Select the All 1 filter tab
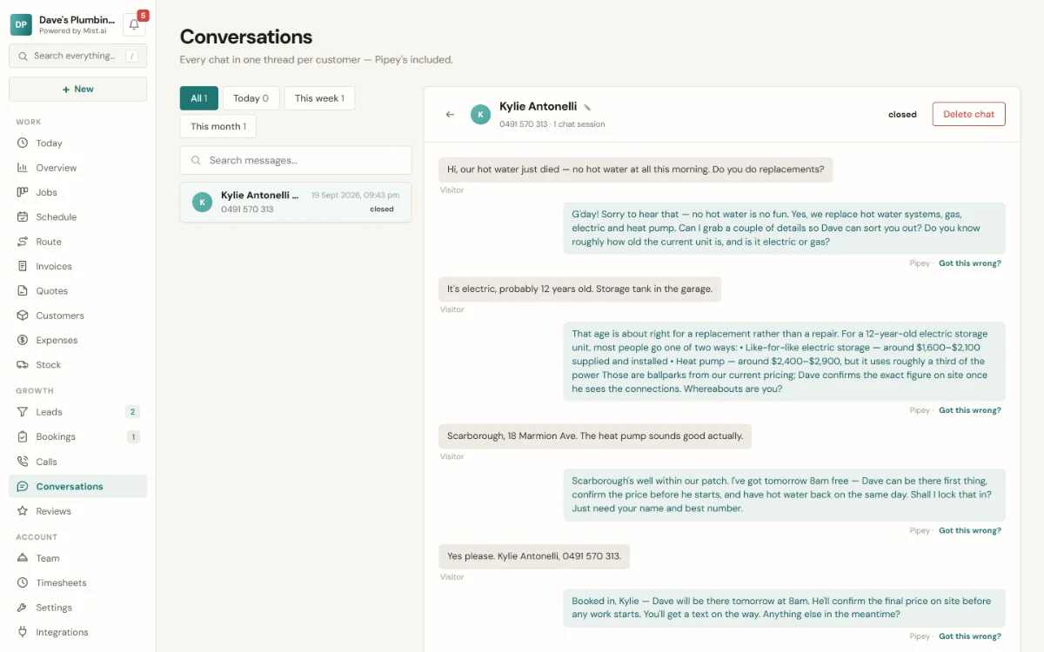This screenshot has height=652, width=1044. coord(199,98)
